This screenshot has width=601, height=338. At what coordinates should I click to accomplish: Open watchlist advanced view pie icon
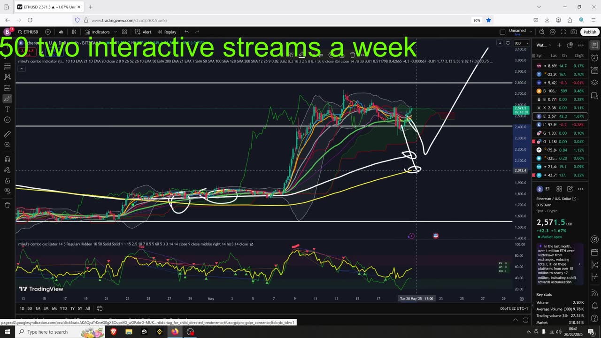click(570, 45)
